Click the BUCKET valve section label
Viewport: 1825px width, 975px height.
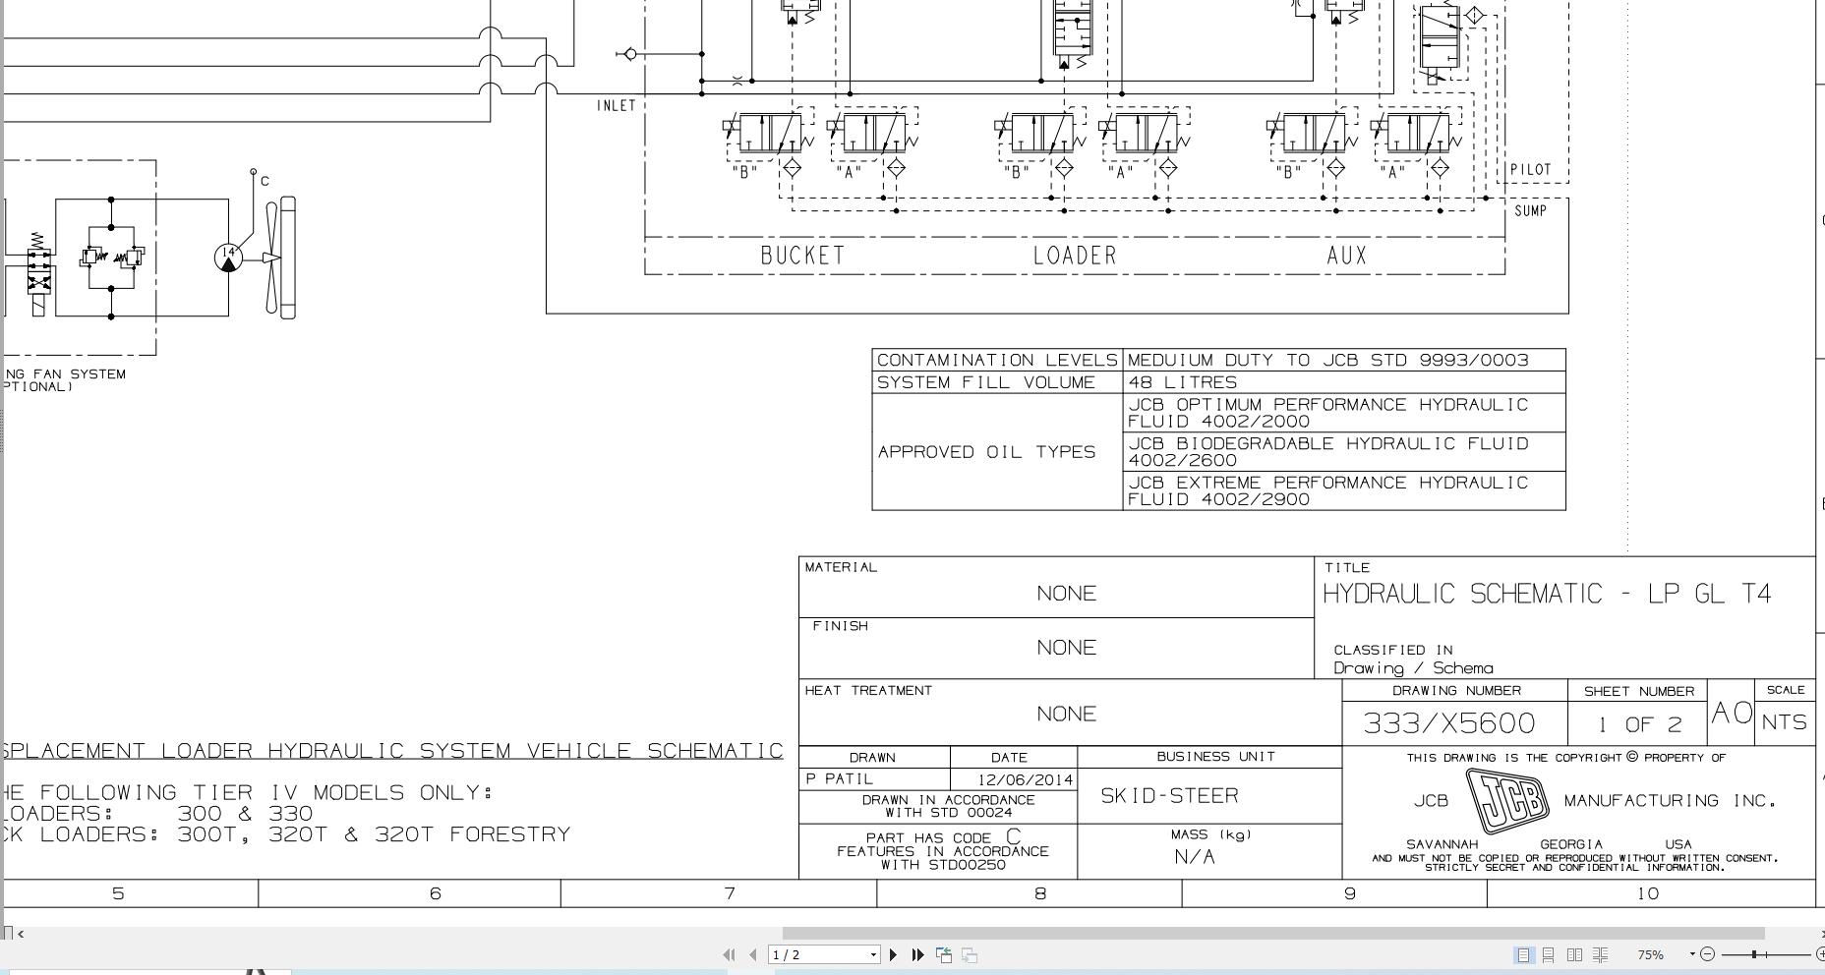coord(802,256)
